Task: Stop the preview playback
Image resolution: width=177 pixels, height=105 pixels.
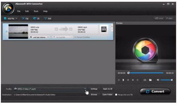Action: pos(133,80)
